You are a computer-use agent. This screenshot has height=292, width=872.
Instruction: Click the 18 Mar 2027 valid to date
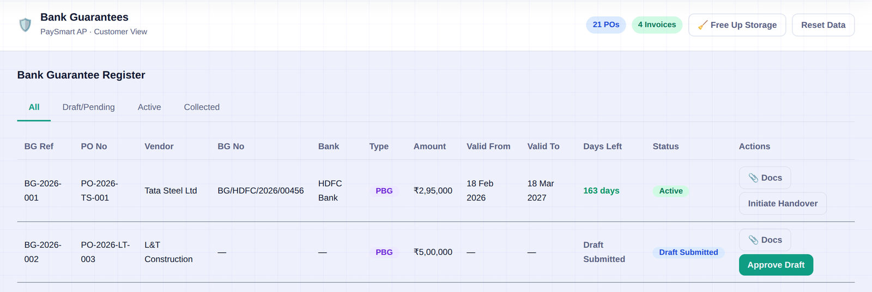coord(541,191)
